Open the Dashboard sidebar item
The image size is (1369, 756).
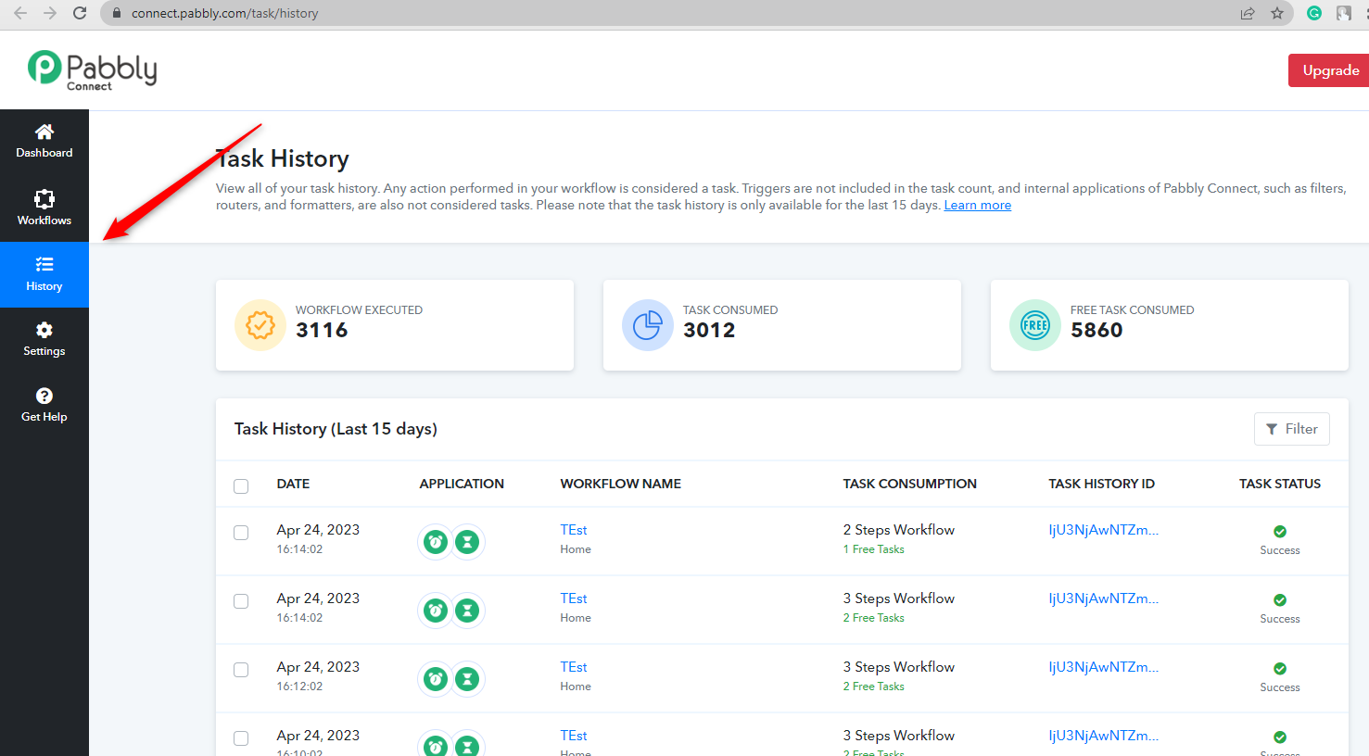point(44,141)
